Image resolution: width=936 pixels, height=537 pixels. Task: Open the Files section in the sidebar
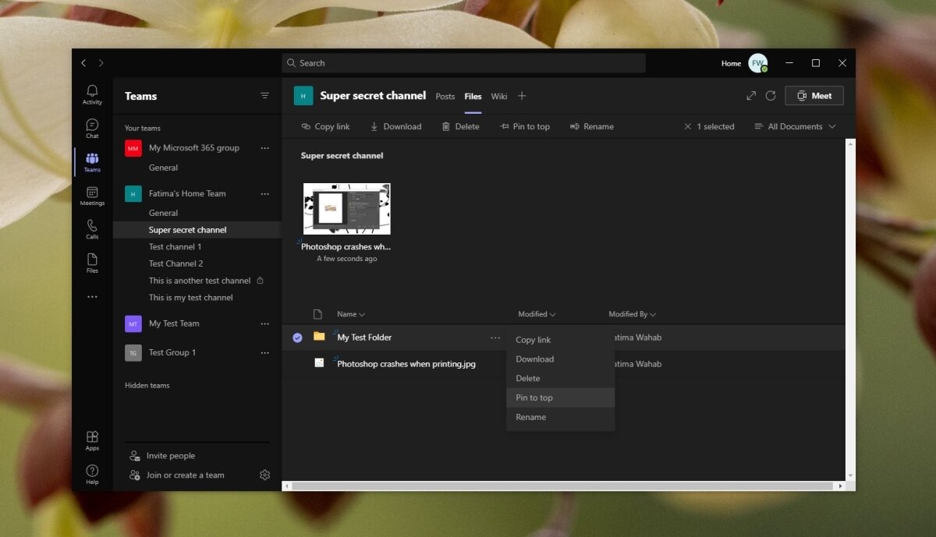click(91, 262)
